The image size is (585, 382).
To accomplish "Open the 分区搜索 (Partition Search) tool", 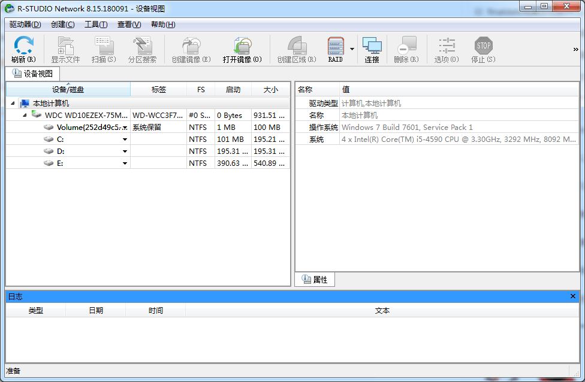I will [x=143, y=48].
